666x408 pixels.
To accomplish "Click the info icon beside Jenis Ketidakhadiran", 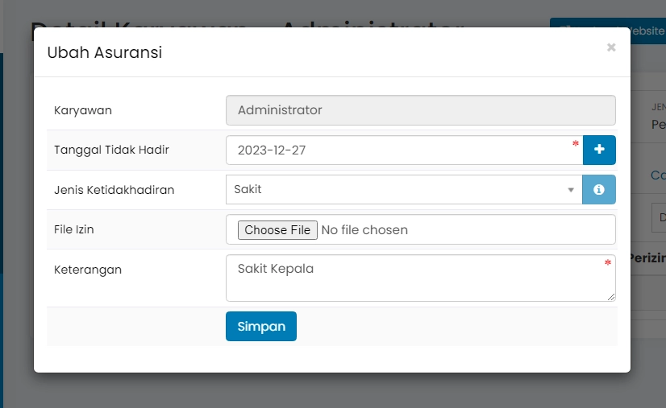I will pyautogui.click(x=599, y=190).
